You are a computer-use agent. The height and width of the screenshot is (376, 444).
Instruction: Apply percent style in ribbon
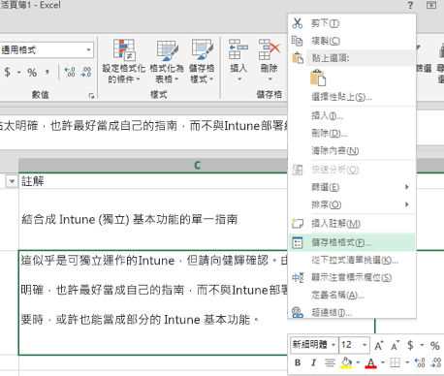(32, 73)
